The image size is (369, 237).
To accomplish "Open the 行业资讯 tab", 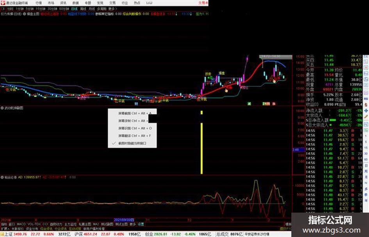I will click(x=61, y=228).
